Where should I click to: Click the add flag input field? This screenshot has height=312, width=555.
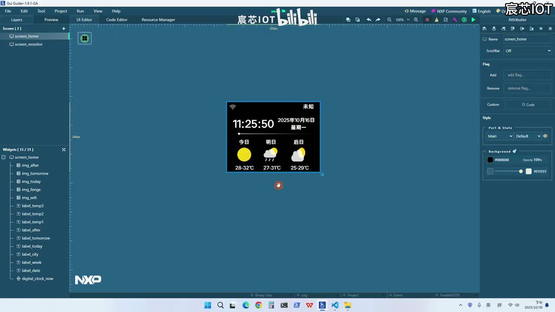click(x=528, y=75)
